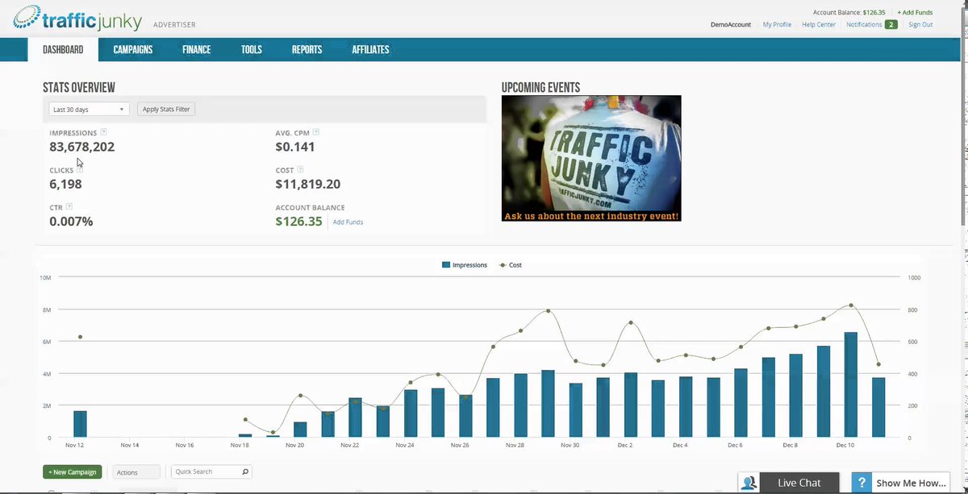
Task: Open help icon next to Impressions
Action: point(103,132)
